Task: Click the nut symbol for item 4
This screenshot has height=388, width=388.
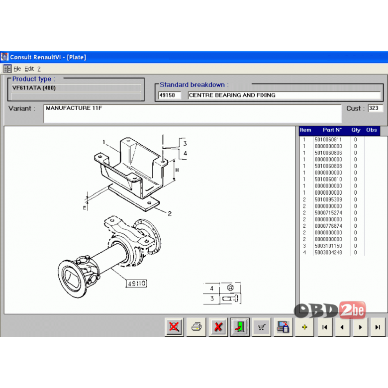Action: click(230, 288)
